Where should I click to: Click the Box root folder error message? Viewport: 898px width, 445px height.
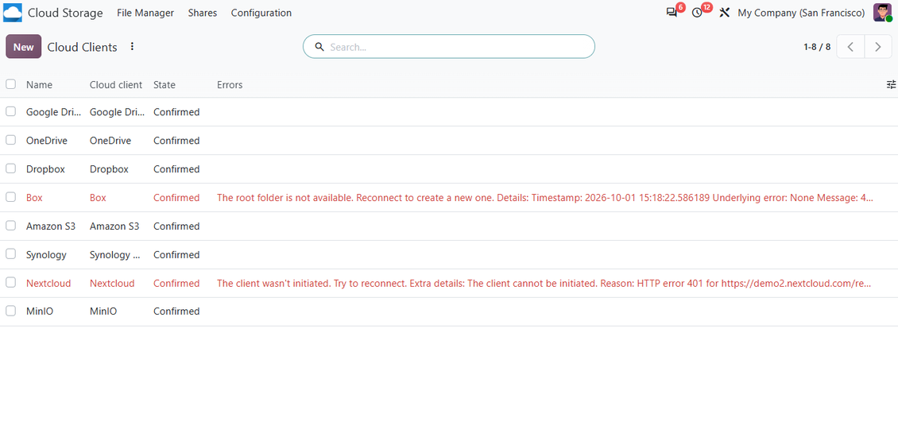click(x=545, y=198)
